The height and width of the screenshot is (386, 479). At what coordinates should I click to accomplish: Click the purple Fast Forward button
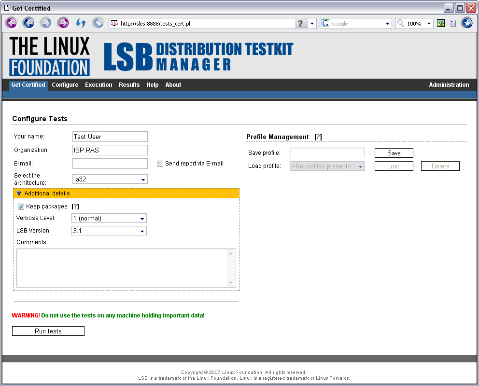64,23
